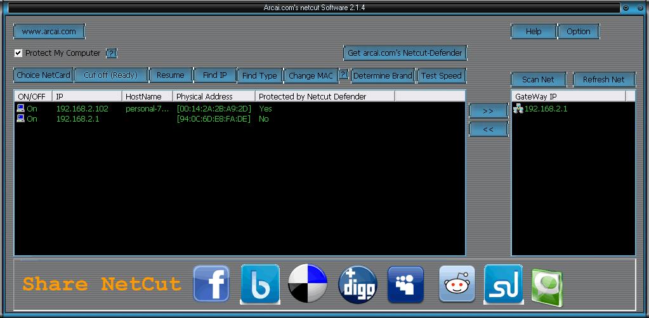Click the Find Type button

[259, 75]
